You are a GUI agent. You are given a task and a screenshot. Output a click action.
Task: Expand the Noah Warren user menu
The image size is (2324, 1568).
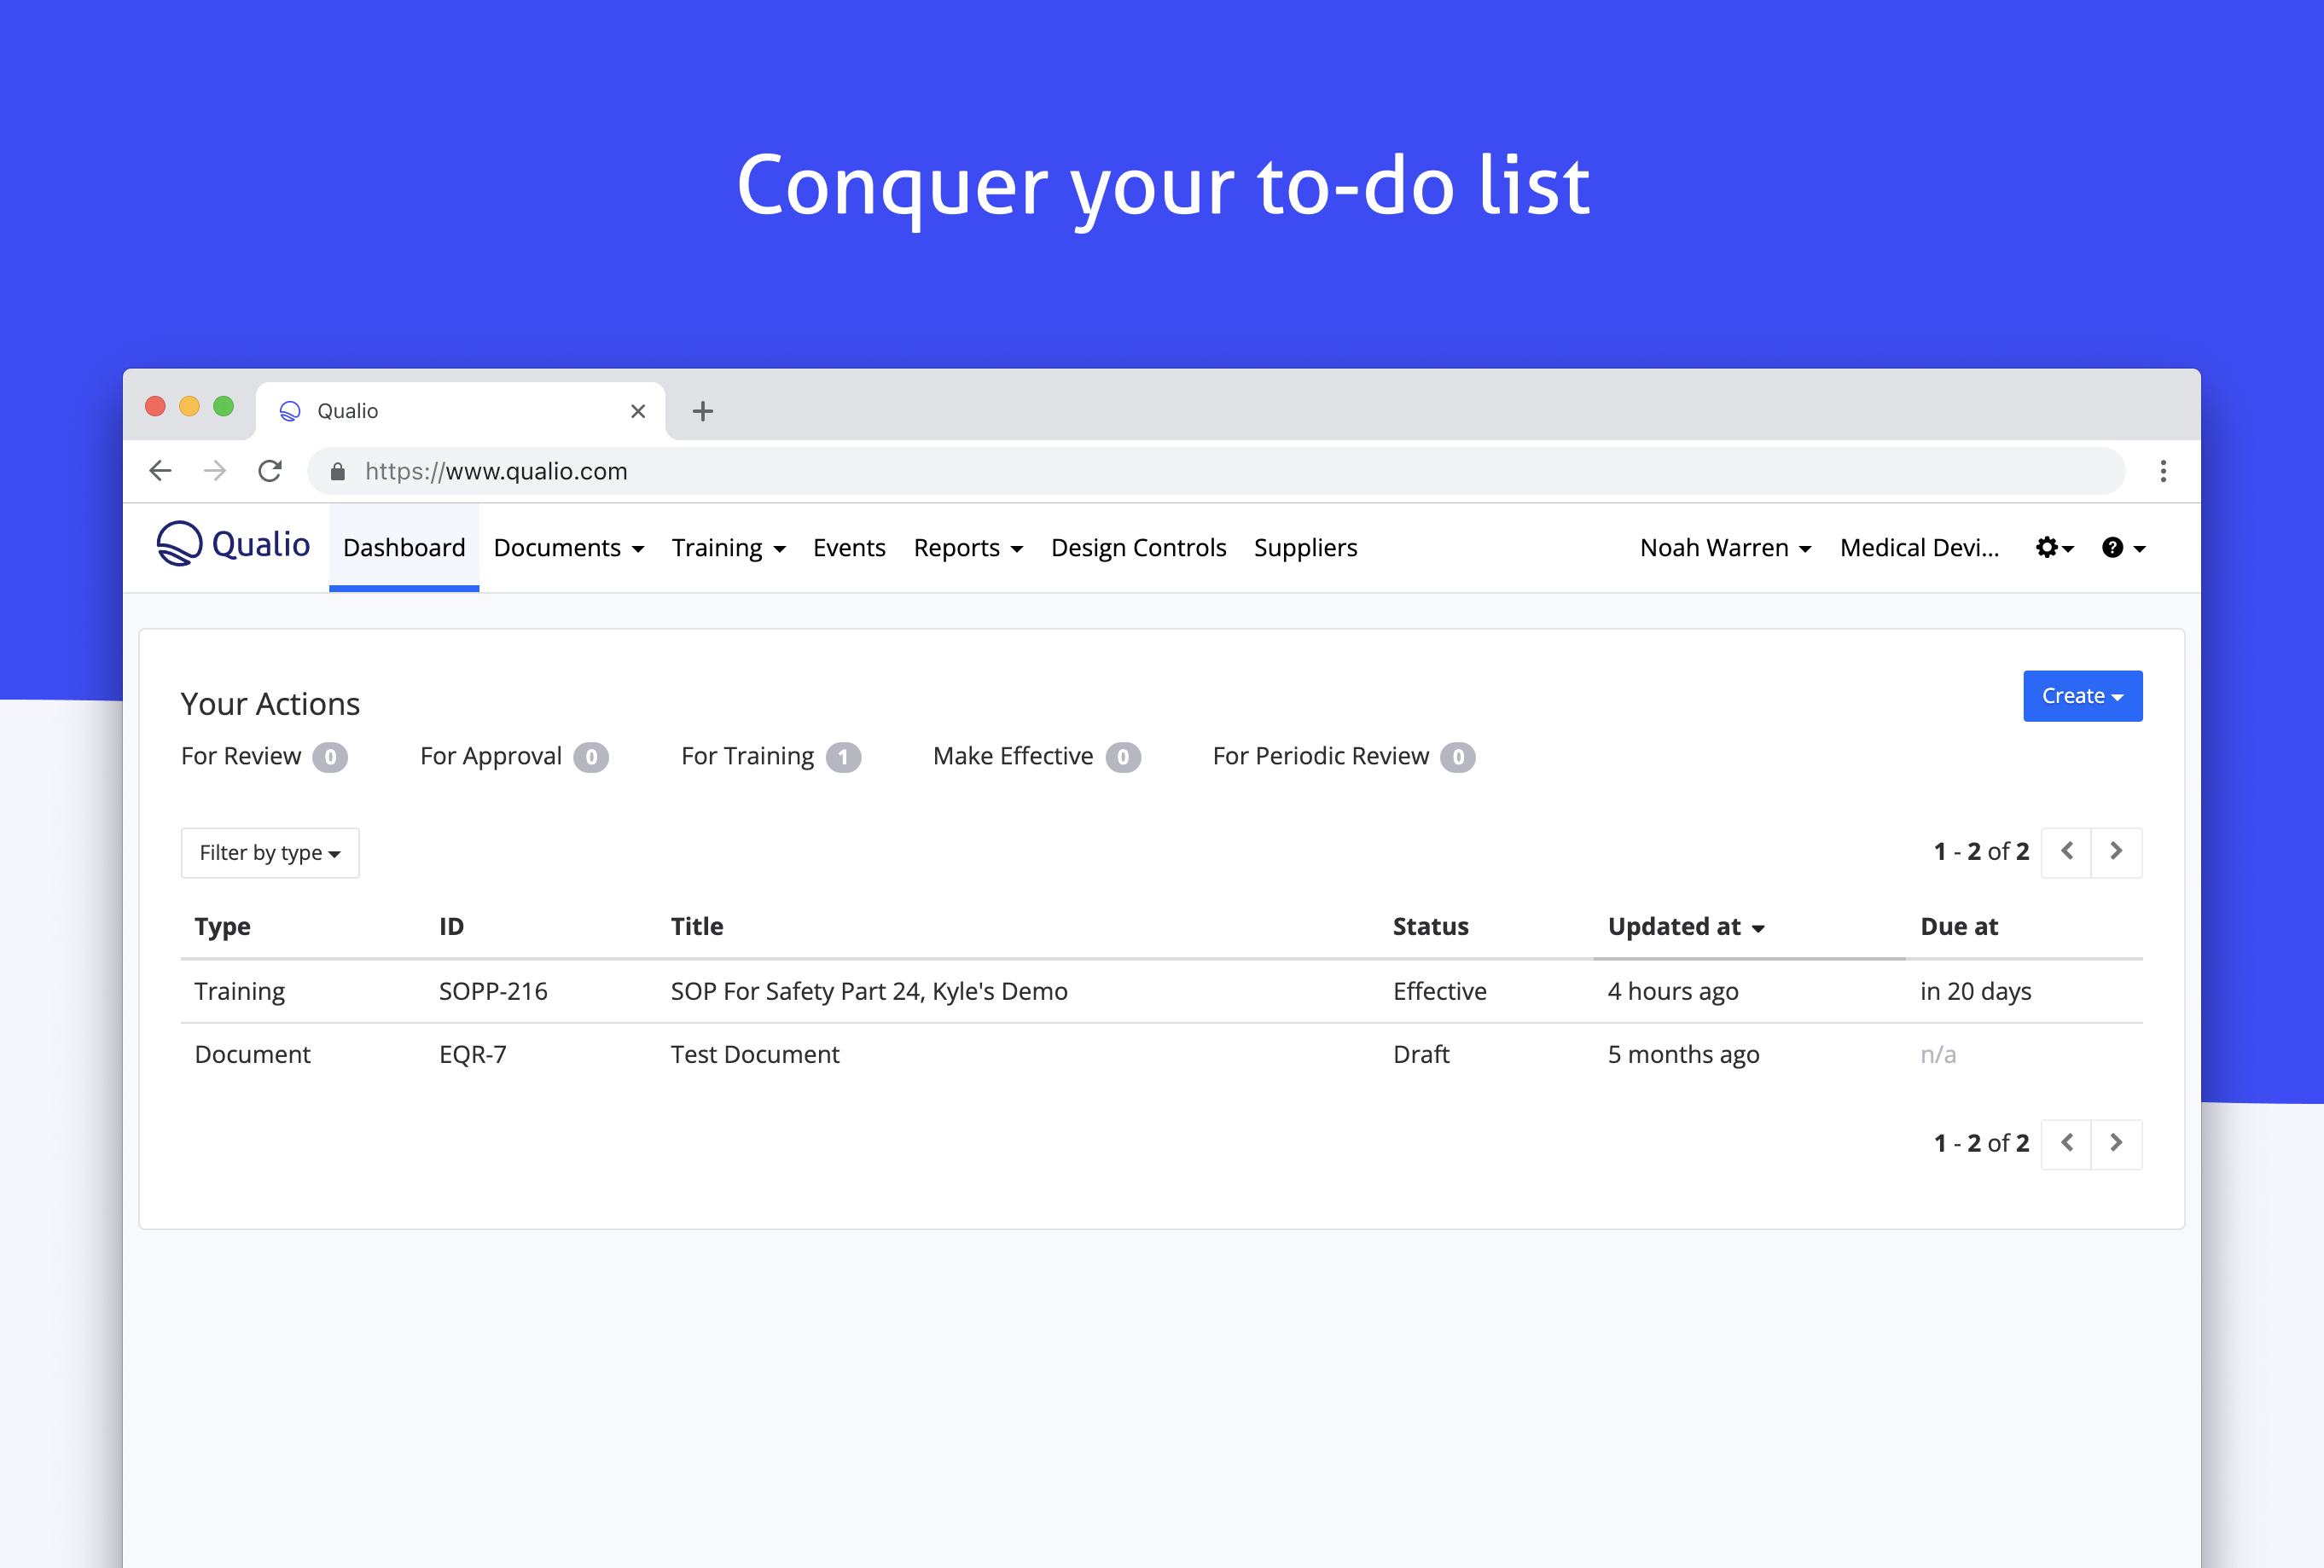[1725, 548]
